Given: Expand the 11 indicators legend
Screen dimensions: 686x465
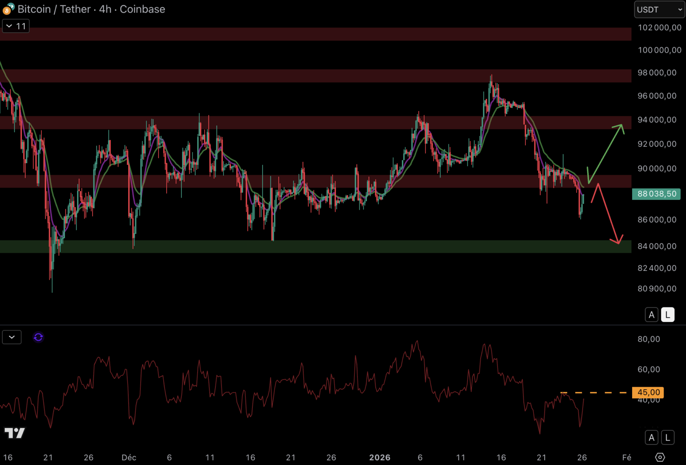Looking at the screenshot, I should click(x=16, y=26).
